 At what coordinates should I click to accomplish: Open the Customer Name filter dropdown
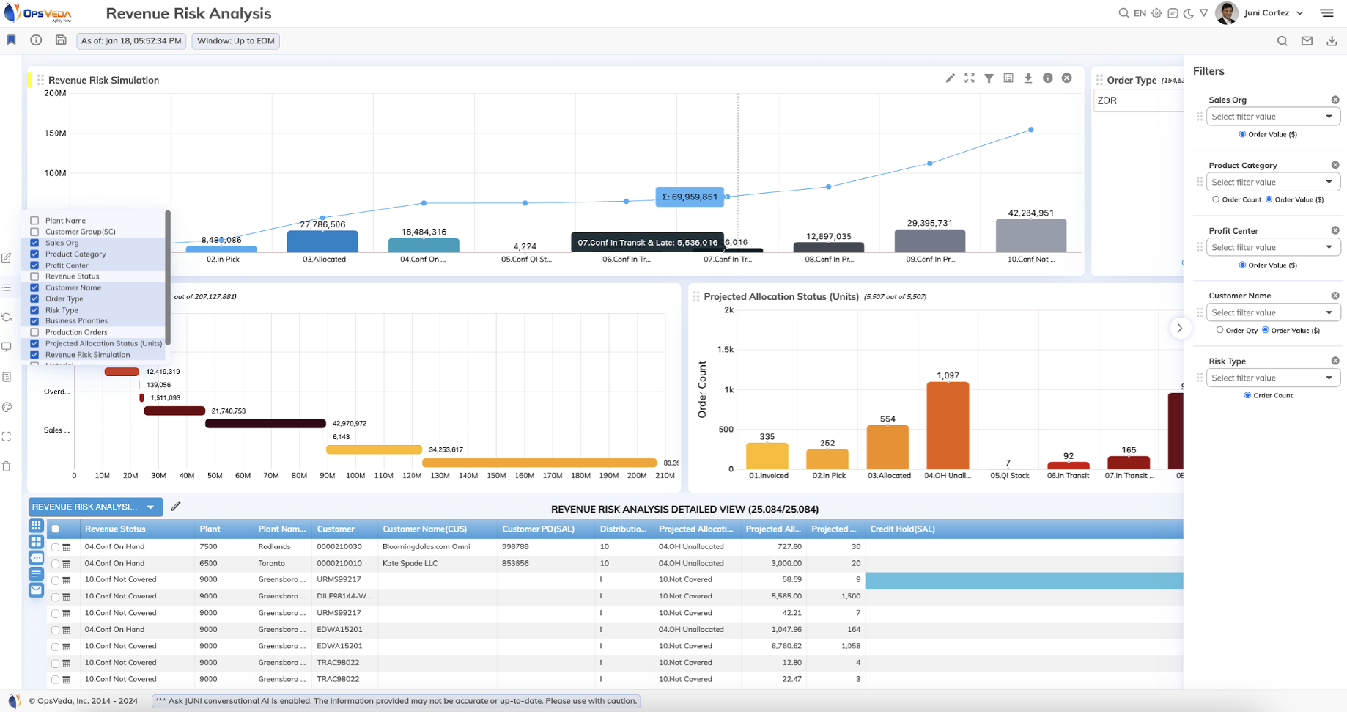coord(1273,312)
